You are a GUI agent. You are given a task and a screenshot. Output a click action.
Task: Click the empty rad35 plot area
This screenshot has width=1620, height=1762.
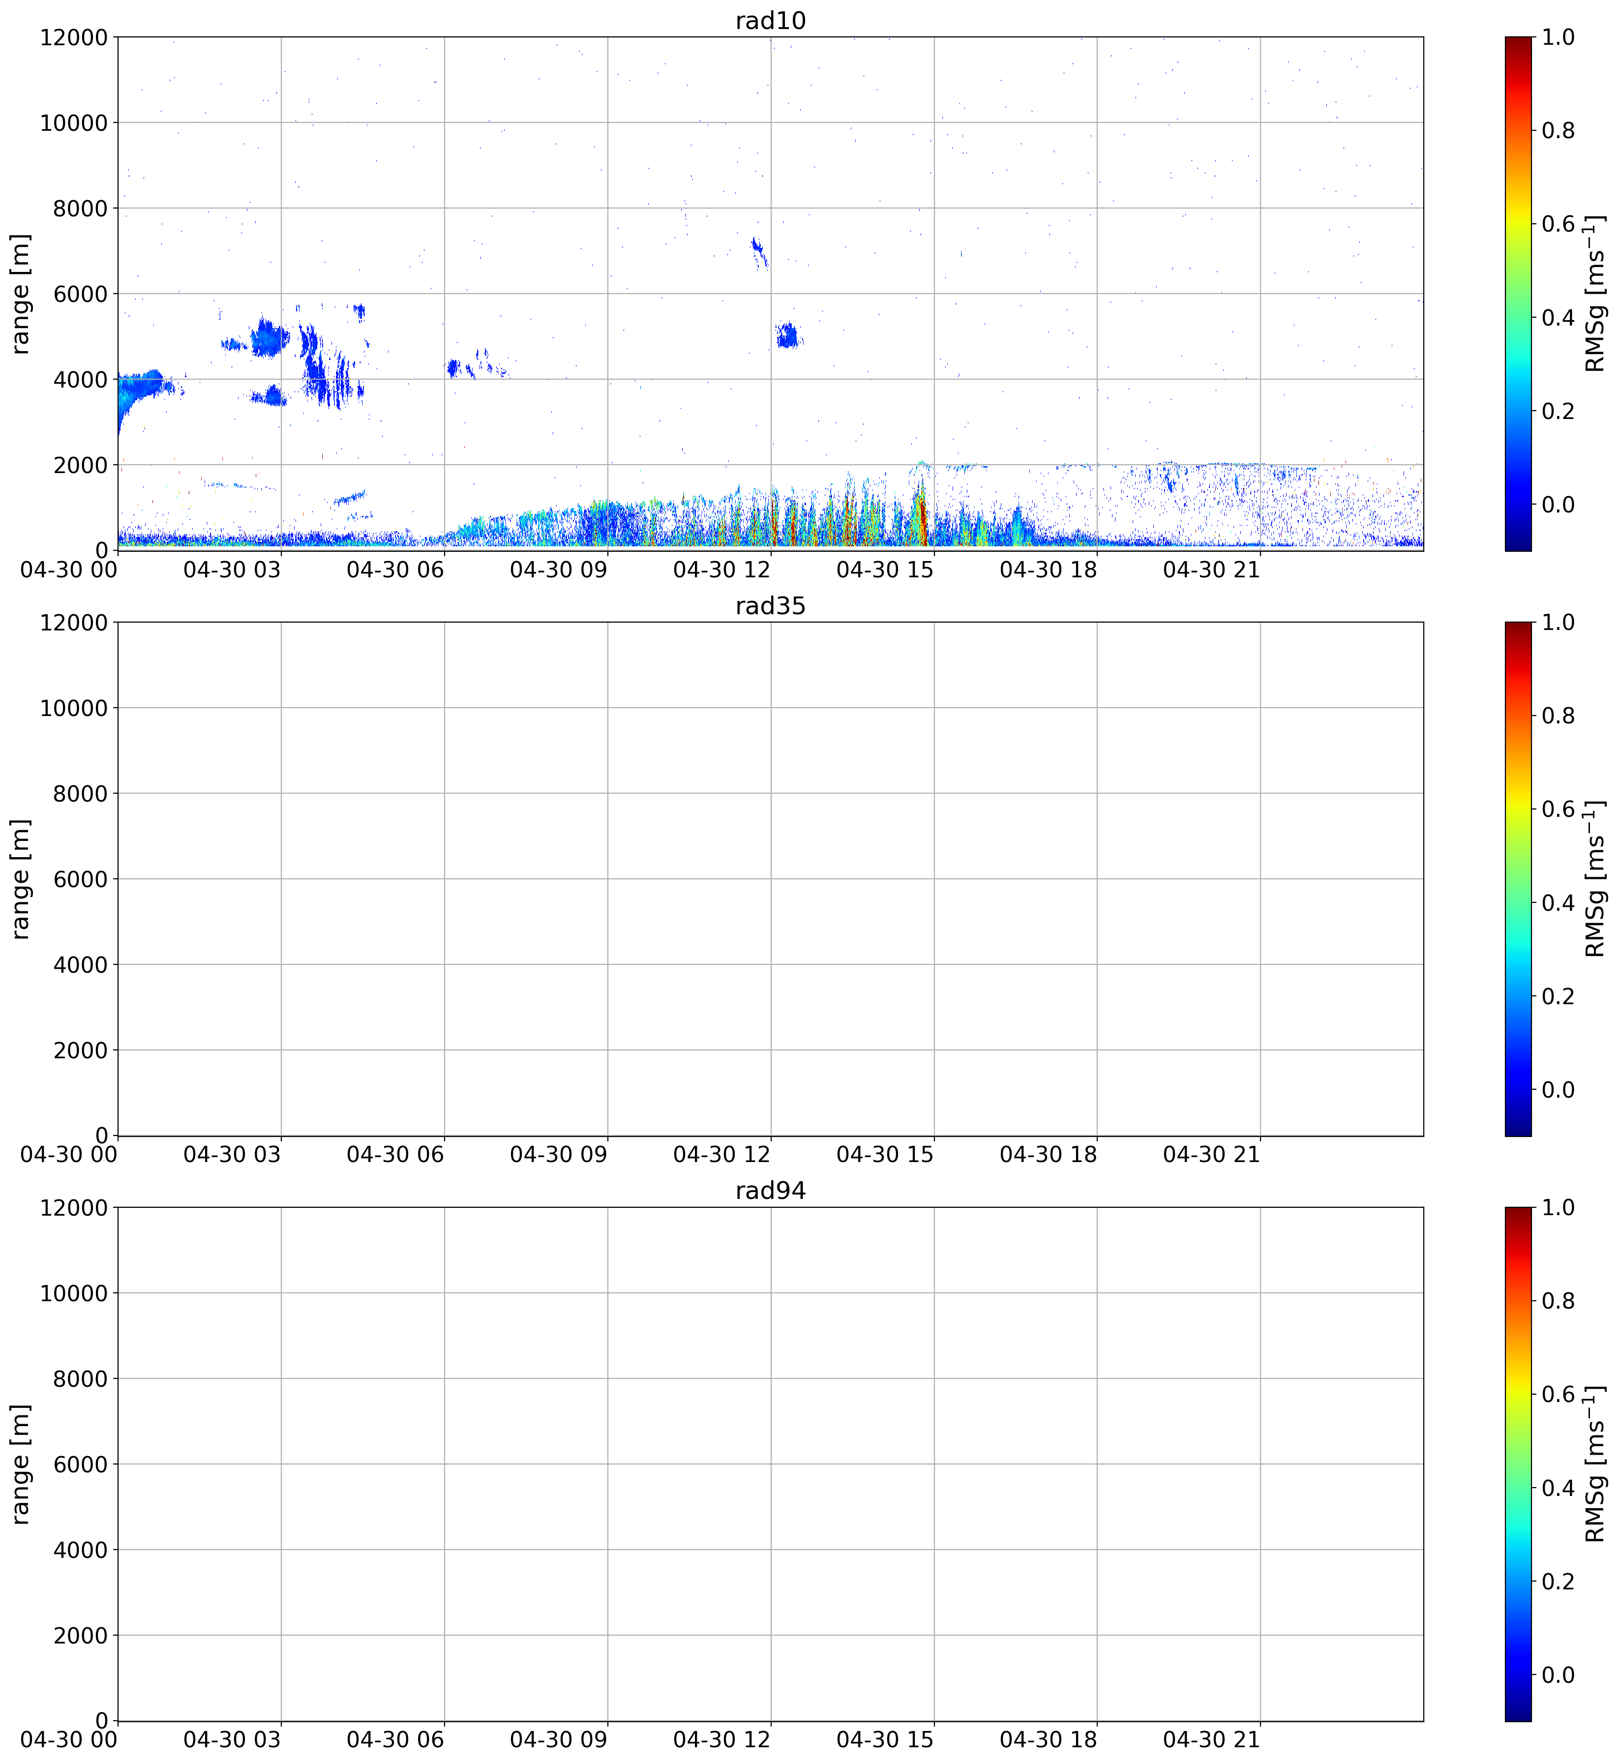click(770, 879)
